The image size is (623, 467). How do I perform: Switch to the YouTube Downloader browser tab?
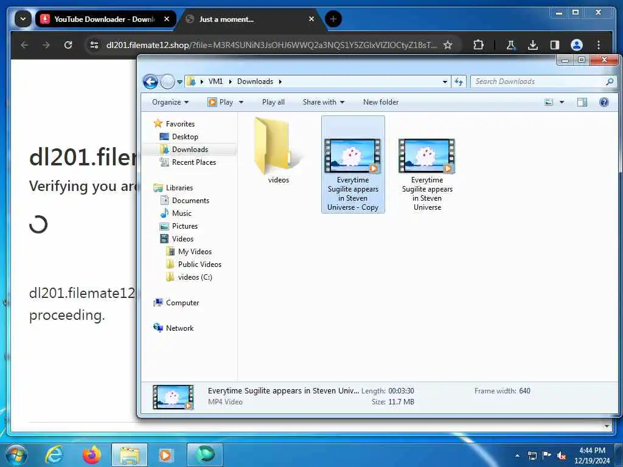105,19
